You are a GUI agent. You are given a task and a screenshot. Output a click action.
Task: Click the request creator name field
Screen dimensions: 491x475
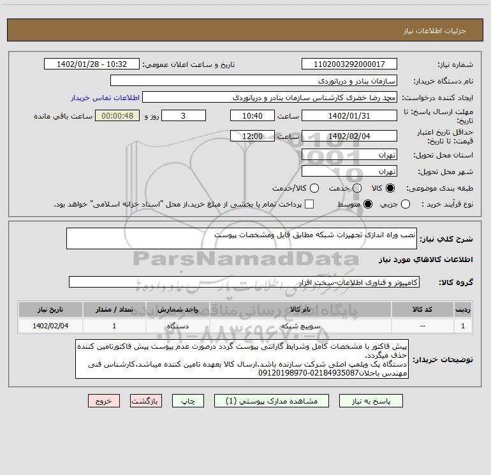[270, 98]
